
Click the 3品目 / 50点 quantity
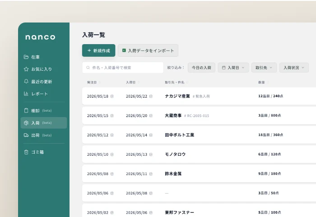(269, 193)
